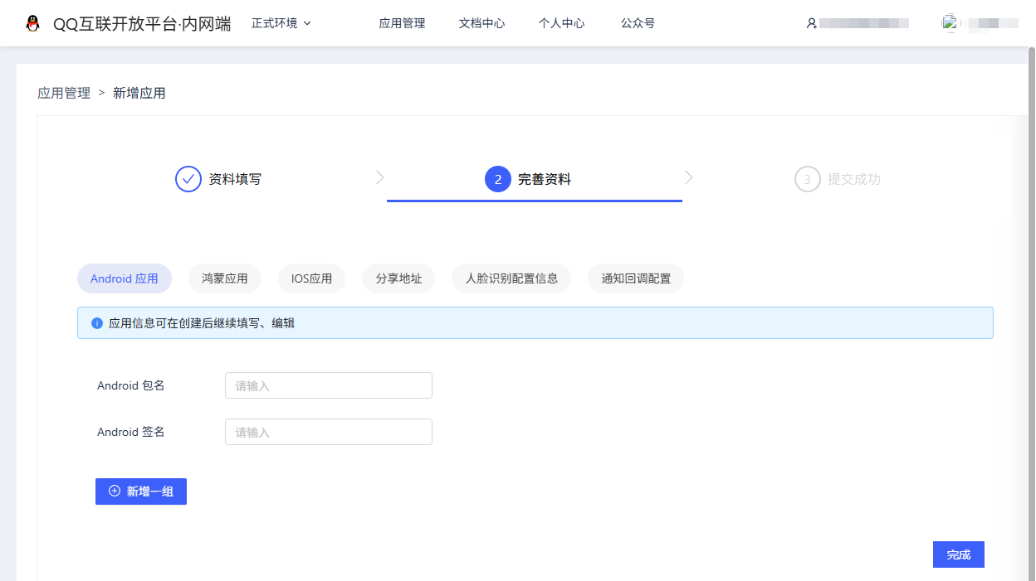Click the plus circle icon on 新增一组
Screen dimensions: 1036x581
coord(115,491)
